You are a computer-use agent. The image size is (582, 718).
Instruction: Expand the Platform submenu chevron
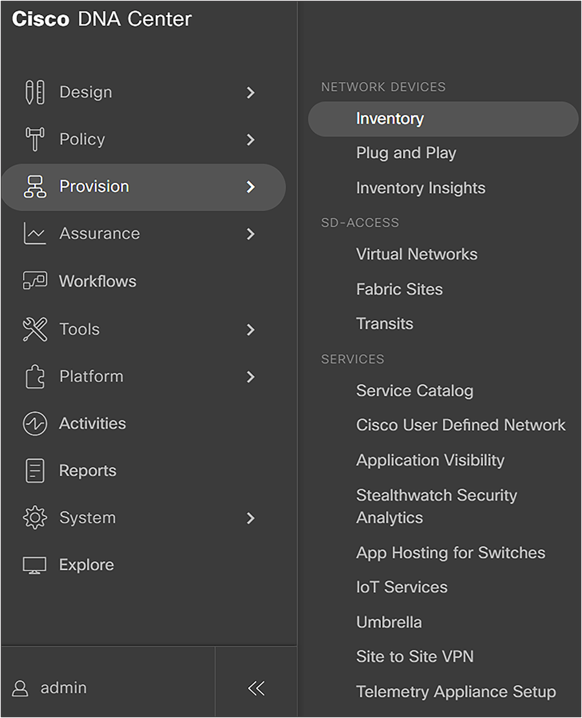(250, 377)
